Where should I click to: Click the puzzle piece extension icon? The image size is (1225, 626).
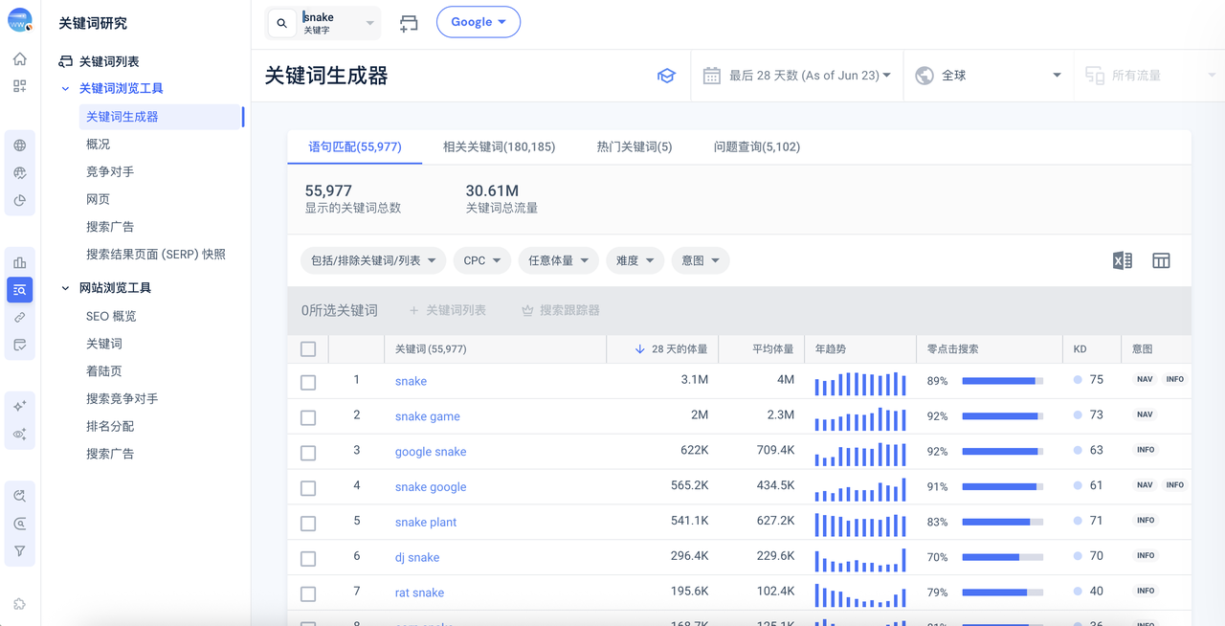[20, 604]
